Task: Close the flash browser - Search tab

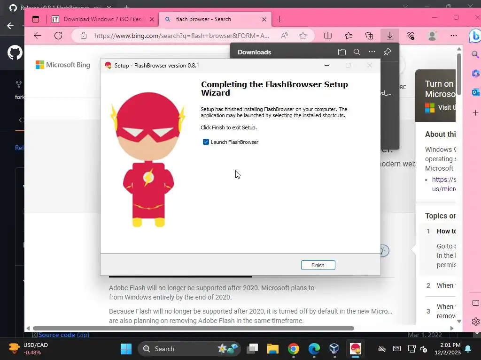Action: 264,19
